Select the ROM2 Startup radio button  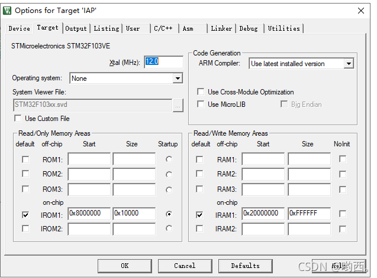click(169, 175)
